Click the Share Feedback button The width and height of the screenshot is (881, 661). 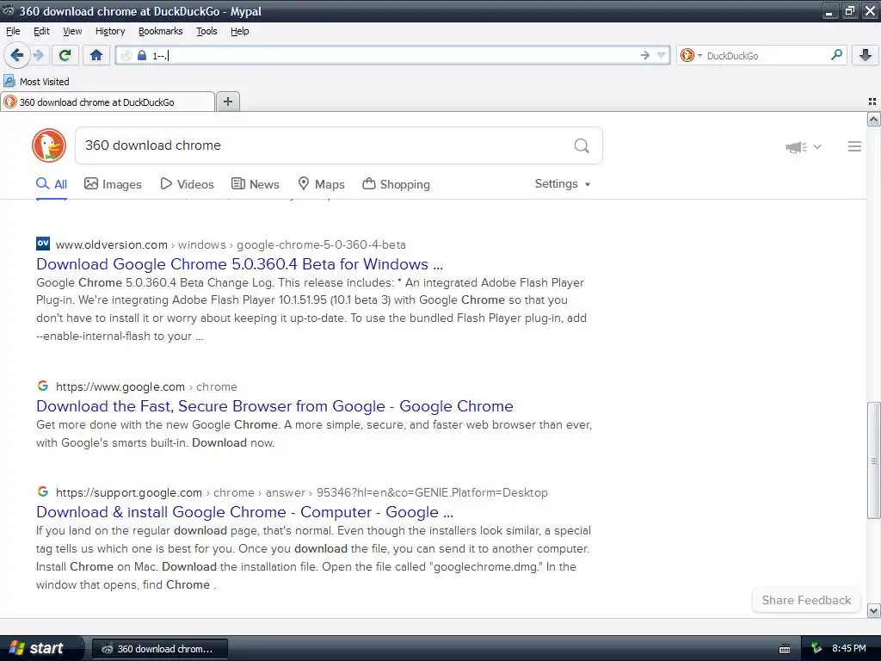(806, 600)
